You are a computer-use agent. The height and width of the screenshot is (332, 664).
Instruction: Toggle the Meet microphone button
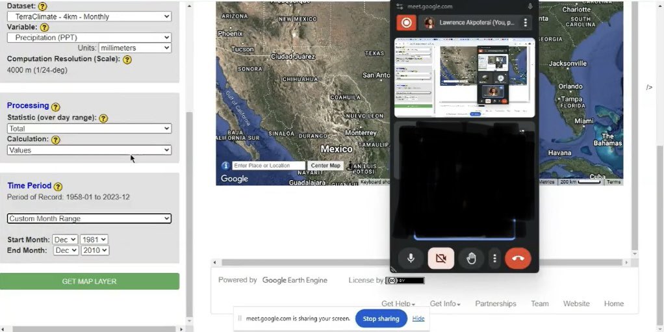411,259
